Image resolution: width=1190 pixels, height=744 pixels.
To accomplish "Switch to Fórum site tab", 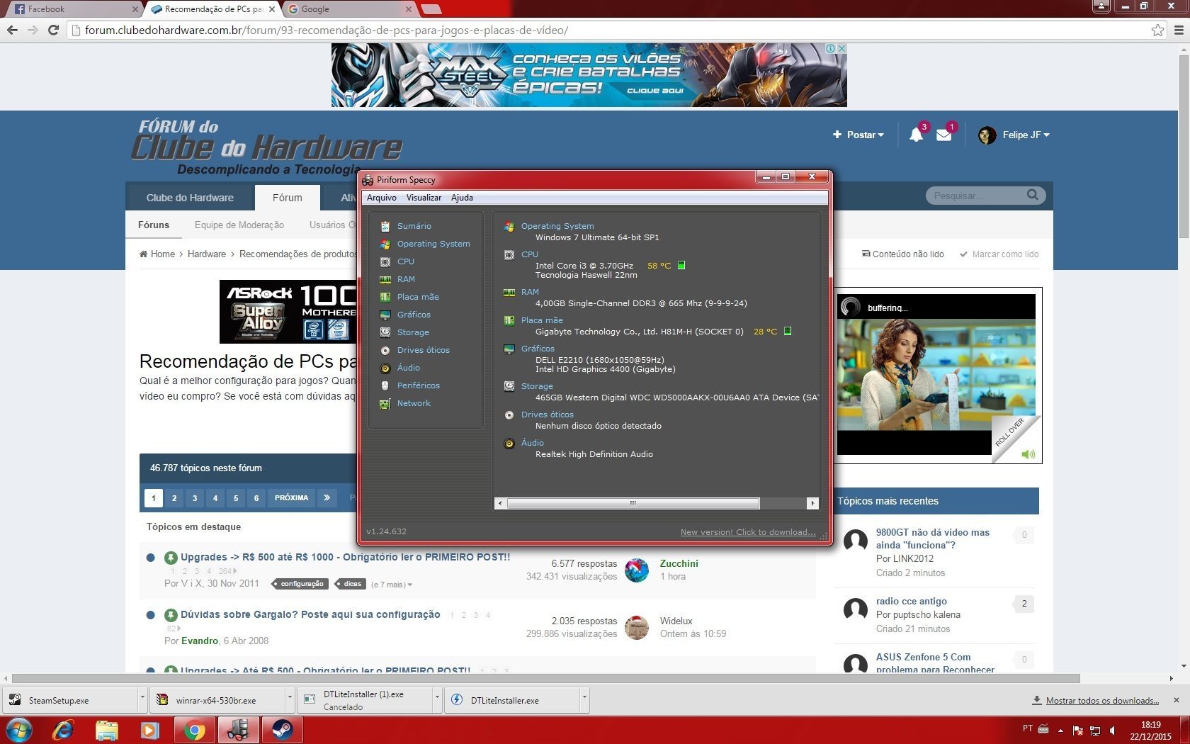I will tap(287, 198).
